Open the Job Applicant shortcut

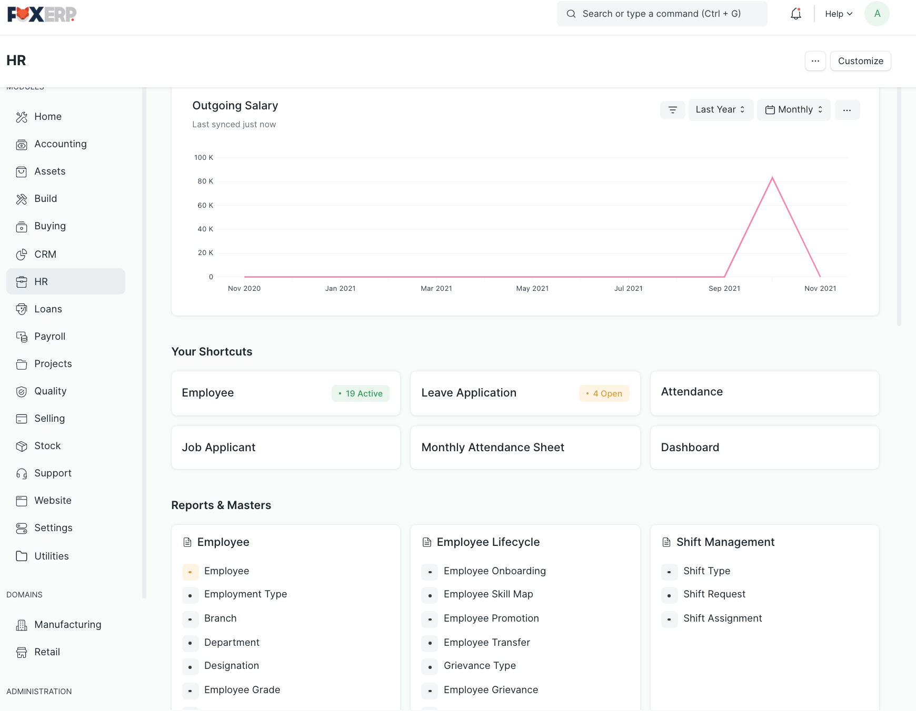(286, 448)
